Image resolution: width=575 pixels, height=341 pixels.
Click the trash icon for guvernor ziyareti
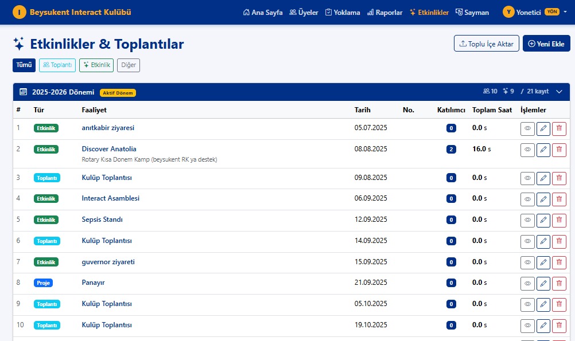pos(560,262)
